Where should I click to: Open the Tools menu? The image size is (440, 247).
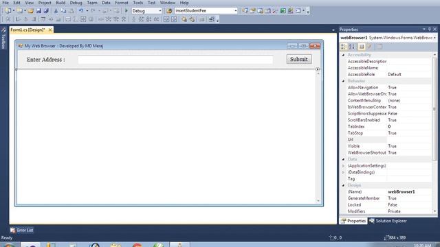point(137,3)
